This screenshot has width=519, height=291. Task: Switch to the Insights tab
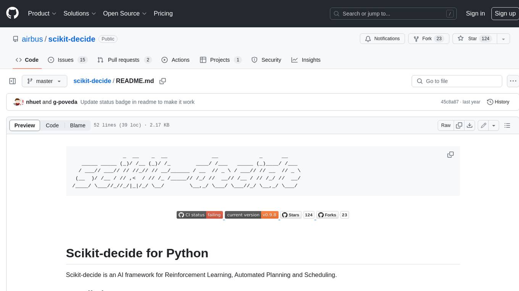(306, 60)
